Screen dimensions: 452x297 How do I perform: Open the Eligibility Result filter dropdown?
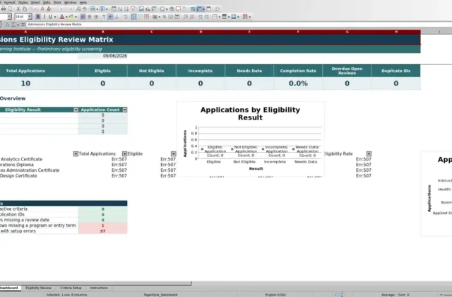[x=76, y=110]
